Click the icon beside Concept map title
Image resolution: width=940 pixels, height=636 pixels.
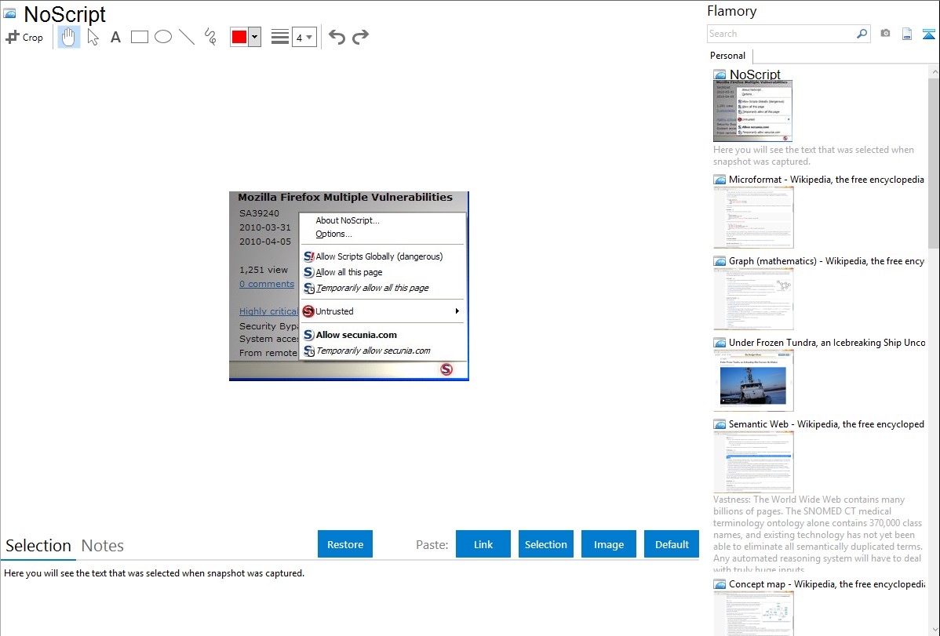[x=720, y=584]
